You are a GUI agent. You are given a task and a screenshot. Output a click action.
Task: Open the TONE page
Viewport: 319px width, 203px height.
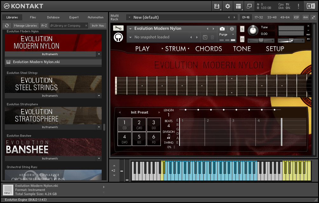[x=242, y=49]
